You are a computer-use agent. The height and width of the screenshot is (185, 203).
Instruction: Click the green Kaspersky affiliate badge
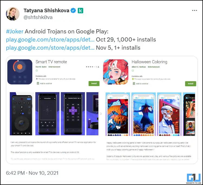pyautogui.click(x=80, y=11)
